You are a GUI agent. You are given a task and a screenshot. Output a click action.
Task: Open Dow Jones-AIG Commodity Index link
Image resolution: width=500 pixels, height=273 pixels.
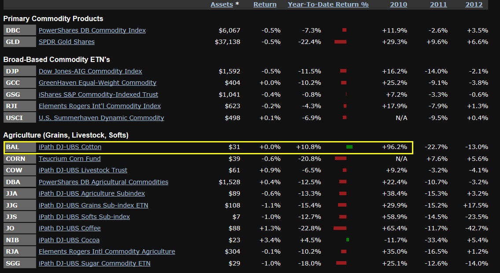(x=90, y=71)
